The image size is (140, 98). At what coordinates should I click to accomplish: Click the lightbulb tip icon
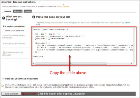point(3,86)
